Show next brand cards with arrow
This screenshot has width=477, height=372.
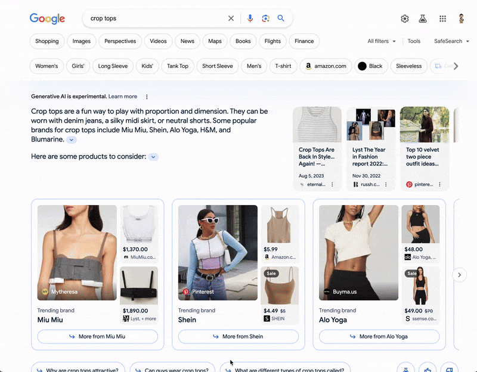click(x=459, y=275)
